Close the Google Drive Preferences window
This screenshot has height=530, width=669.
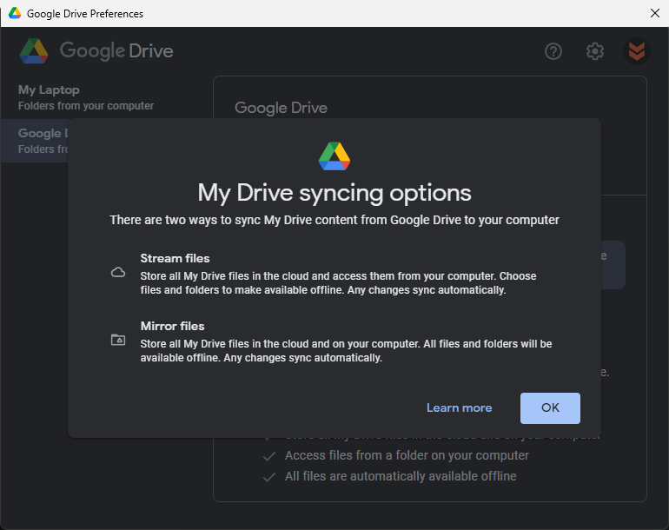(655, 13)
